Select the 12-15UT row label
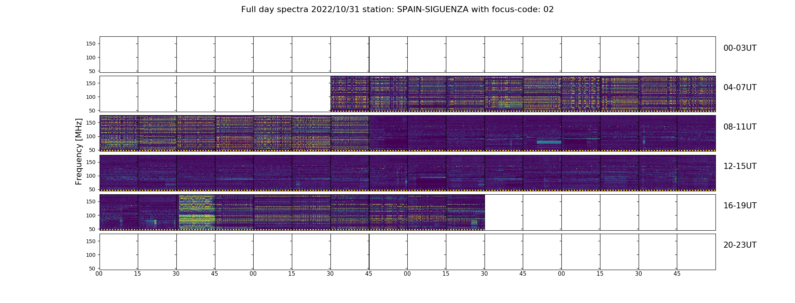 [740, 166]
